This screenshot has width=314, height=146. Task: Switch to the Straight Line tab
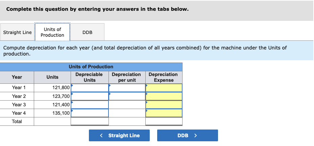tap(17, 32)
